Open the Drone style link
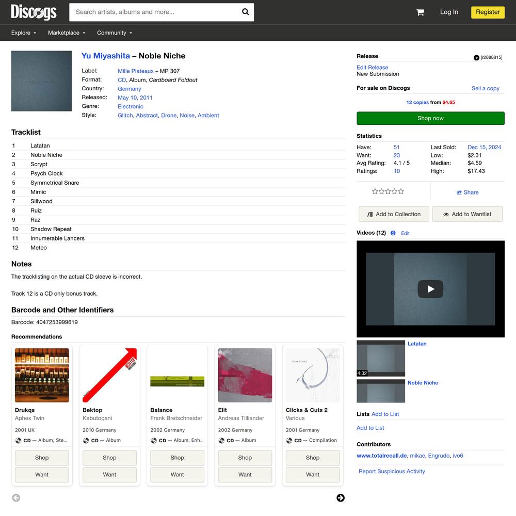The width and height of the screenshot is (516, 516). (169, 116)
